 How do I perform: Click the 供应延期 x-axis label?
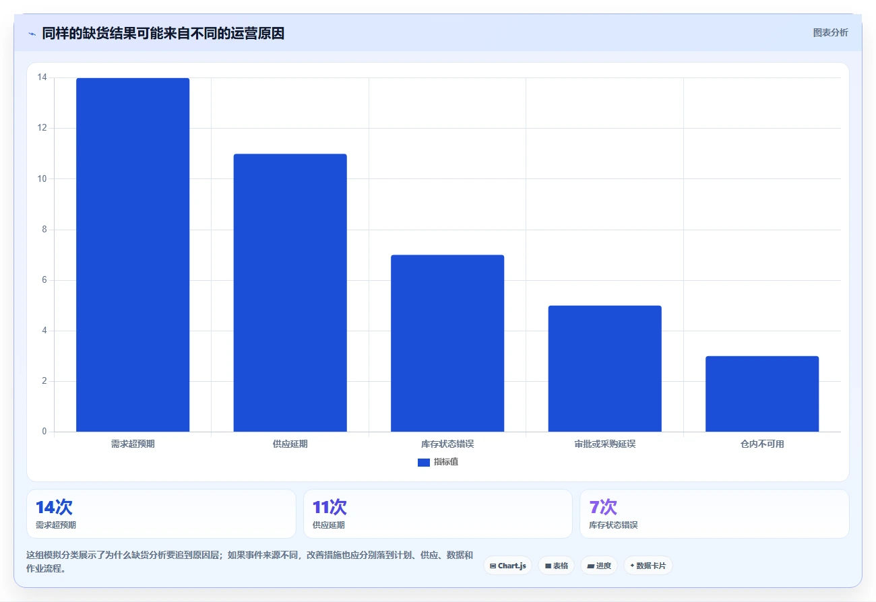pyautogui.click(x=290, y=444)
